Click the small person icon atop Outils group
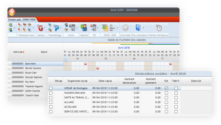The height and width of the screenshot is (125, 221). click(x=66, y=25)
